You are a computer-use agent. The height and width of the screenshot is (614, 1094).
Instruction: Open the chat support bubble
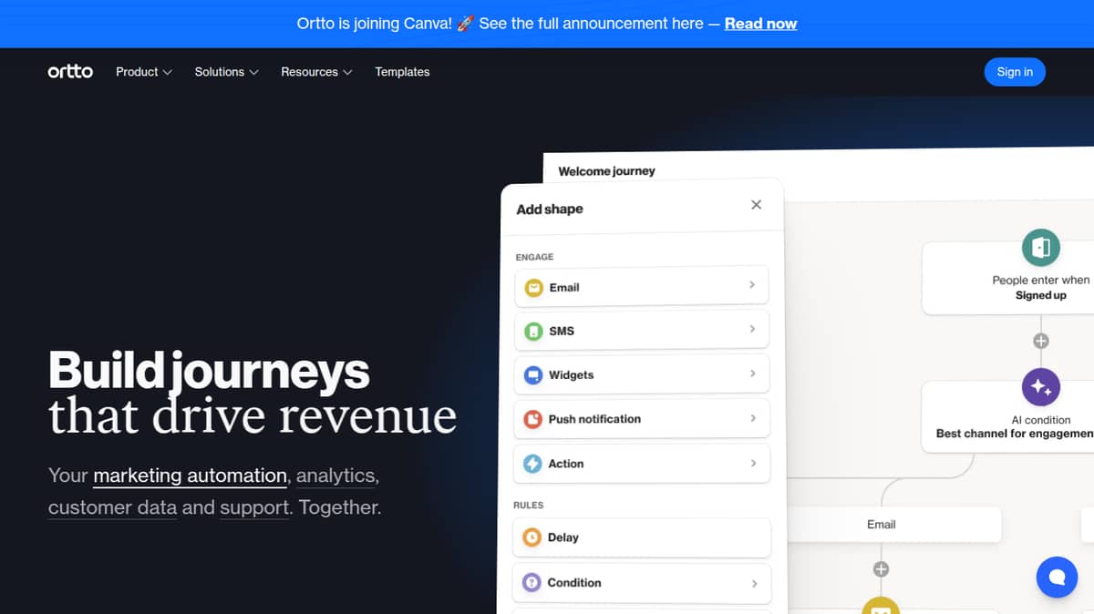click(x=1057, y=577)
